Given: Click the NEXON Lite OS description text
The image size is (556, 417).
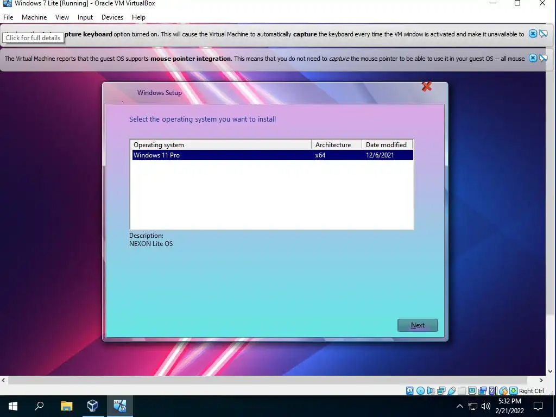Looking at the screenshot, I should point(151,244).
